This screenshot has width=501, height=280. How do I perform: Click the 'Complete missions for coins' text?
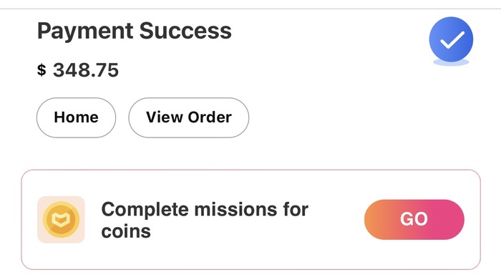coord(205,220)
